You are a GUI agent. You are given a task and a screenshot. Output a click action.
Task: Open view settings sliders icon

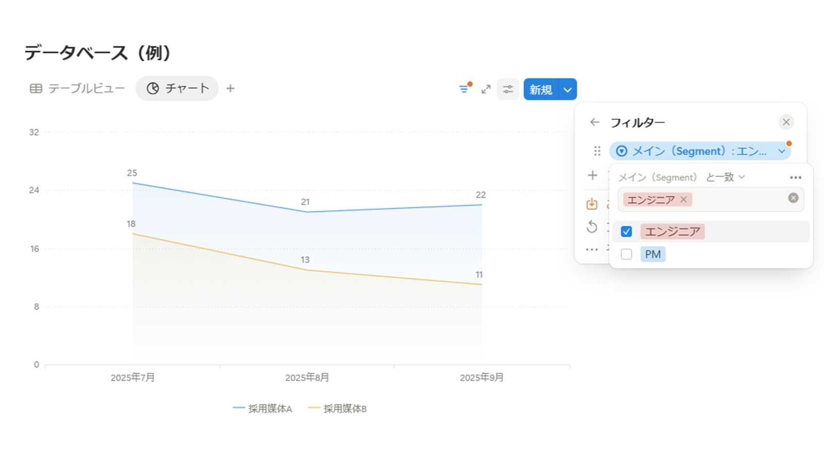tap(508, 90)
